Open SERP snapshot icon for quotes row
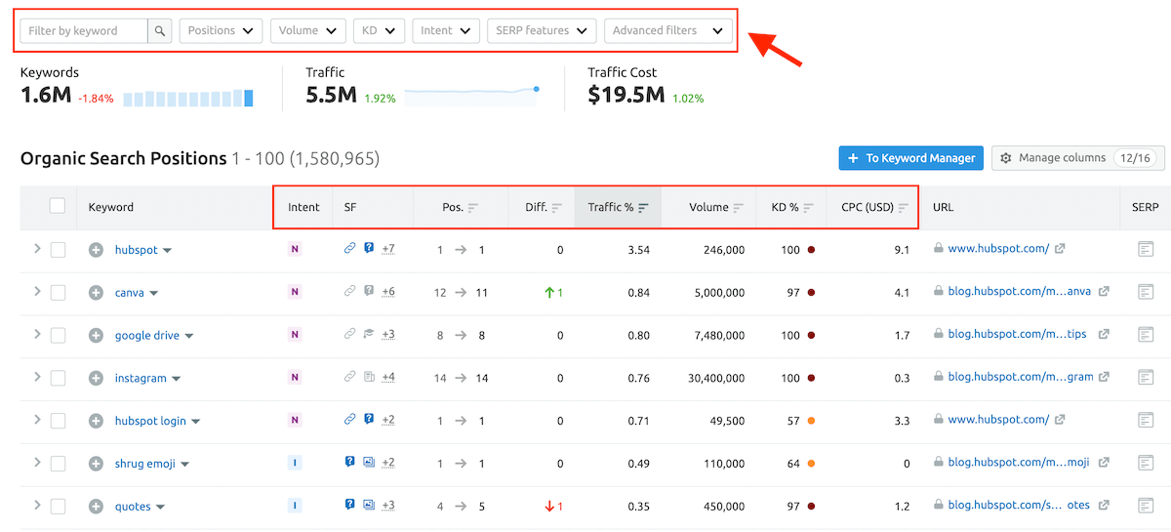1171x532 pixels. 1146,506
